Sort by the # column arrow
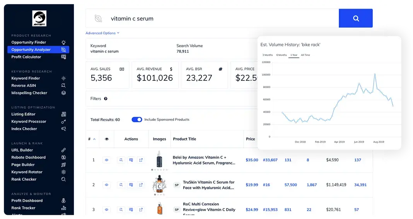 coord(94,139)
